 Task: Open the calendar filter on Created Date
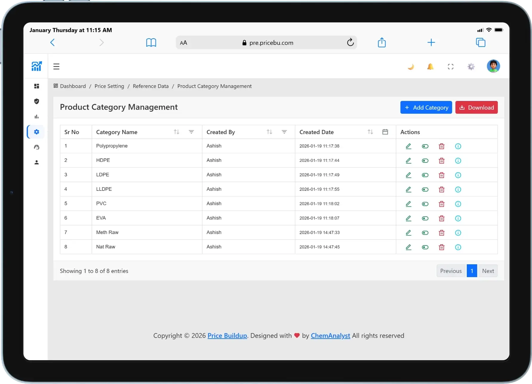(x=385, y=132)
